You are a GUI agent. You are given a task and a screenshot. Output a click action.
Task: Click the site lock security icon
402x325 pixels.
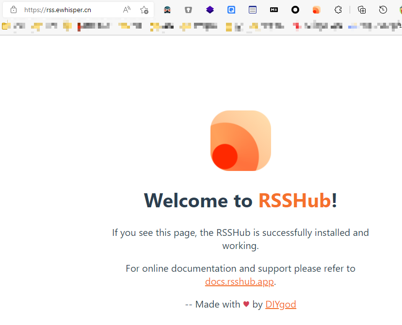click(x=13, y=10)
